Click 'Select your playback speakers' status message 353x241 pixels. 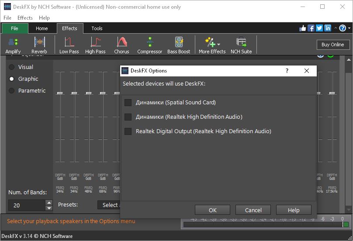point(71,221)
